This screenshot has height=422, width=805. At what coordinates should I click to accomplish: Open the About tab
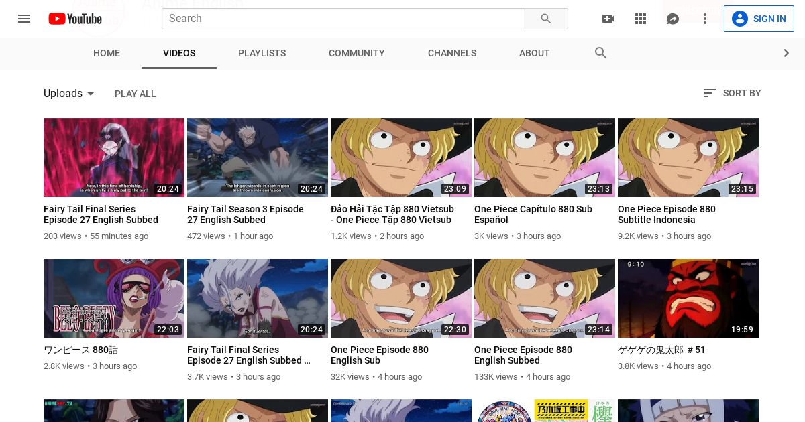click(535, 53)
